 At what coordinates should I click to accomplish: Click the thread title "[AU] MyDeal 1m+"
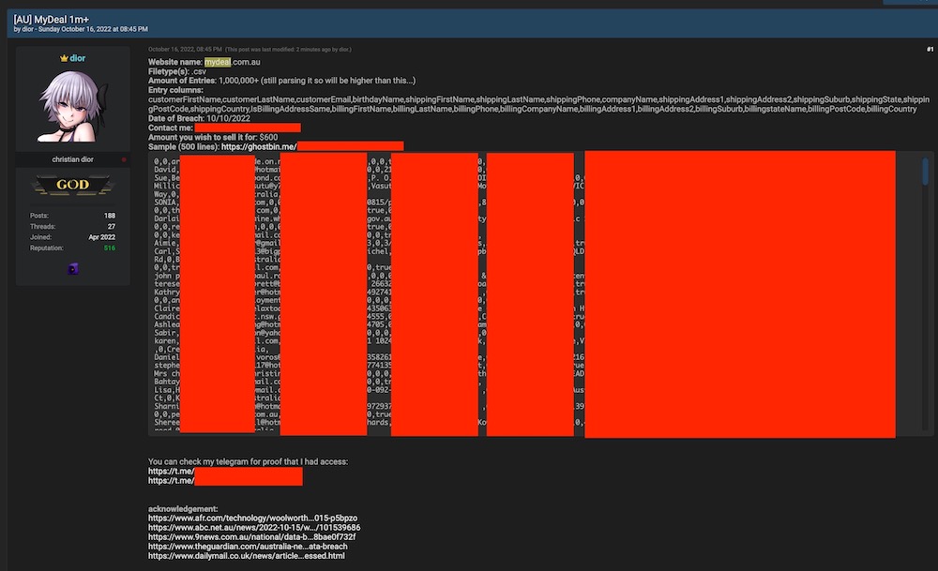pyautogui.click(x=52, y=20)
